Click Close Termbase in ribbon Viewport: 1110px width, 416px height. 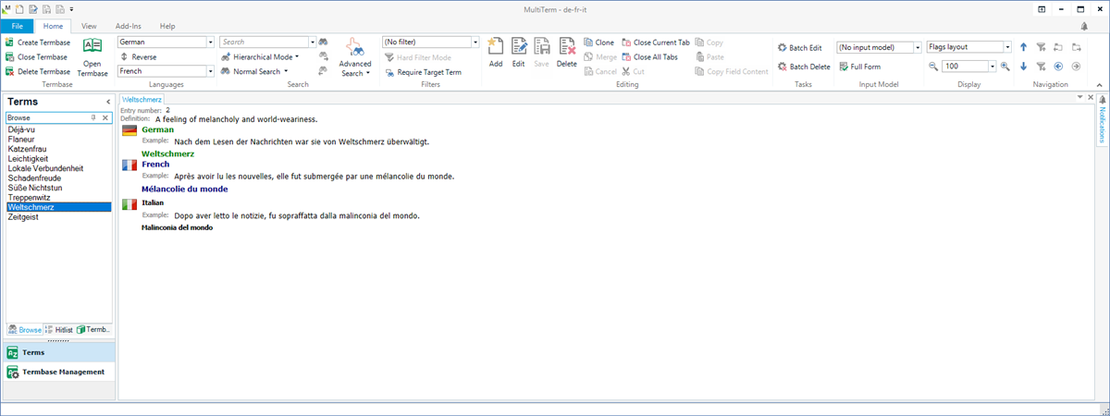[37, 57]
